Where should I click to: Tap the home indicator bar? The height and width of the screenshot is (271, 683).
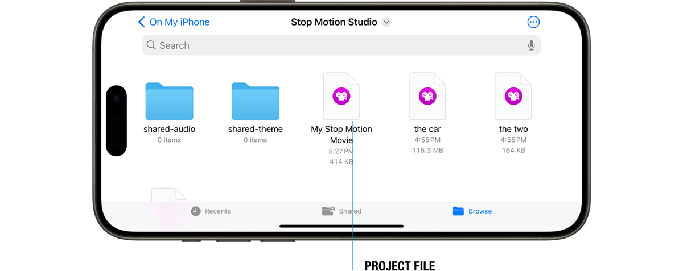pyautogui.click(x=341, y=226)
